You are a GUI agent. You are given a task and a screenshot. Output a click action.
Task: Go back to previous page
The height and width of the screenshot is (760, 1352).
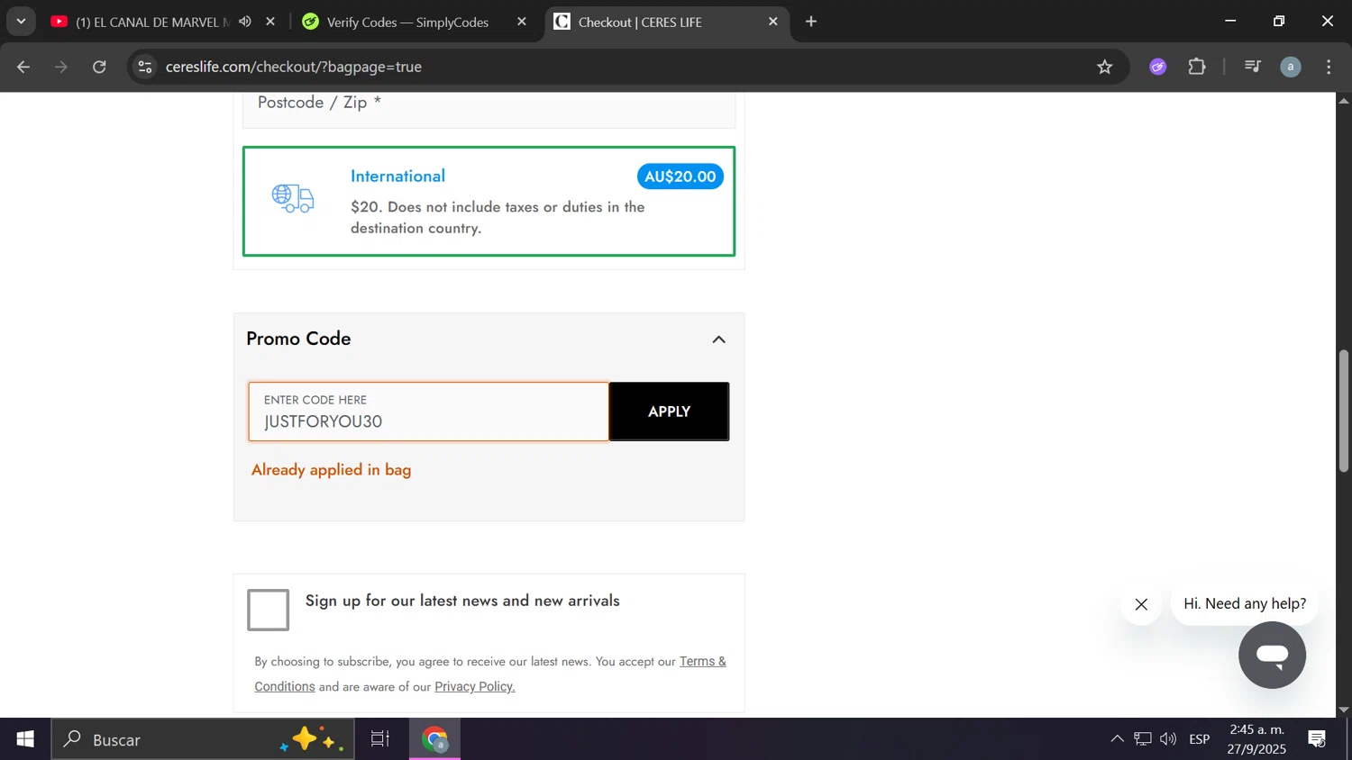tap(23, 67)
